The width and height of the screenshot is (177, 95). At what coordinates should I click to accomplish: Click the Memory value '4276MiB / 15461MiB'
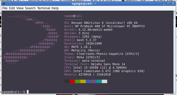(95, 75)
